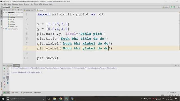180x101 pixels.
Task: Click Scroll from Source target icon
Action: click(13, 10)
